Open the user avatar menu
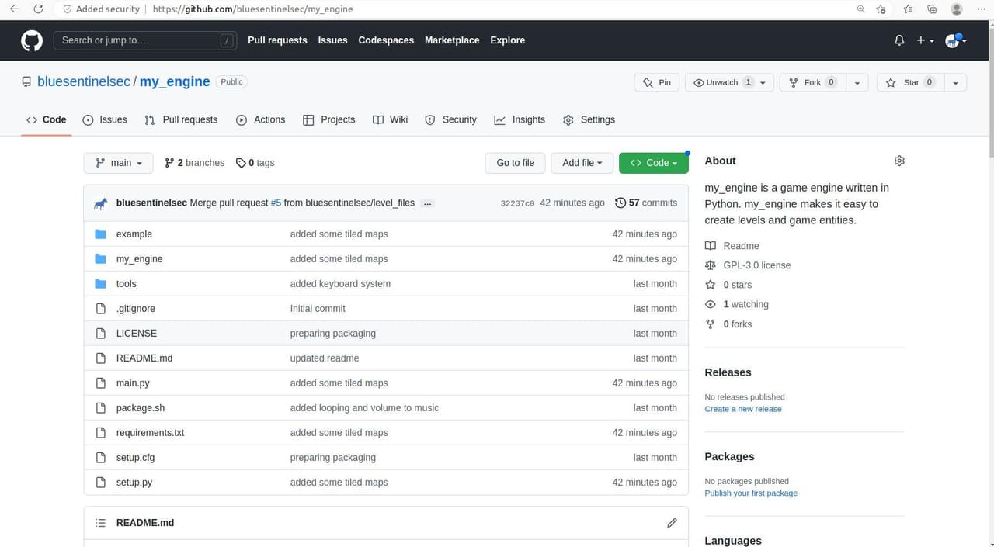 tap(955, 40)
